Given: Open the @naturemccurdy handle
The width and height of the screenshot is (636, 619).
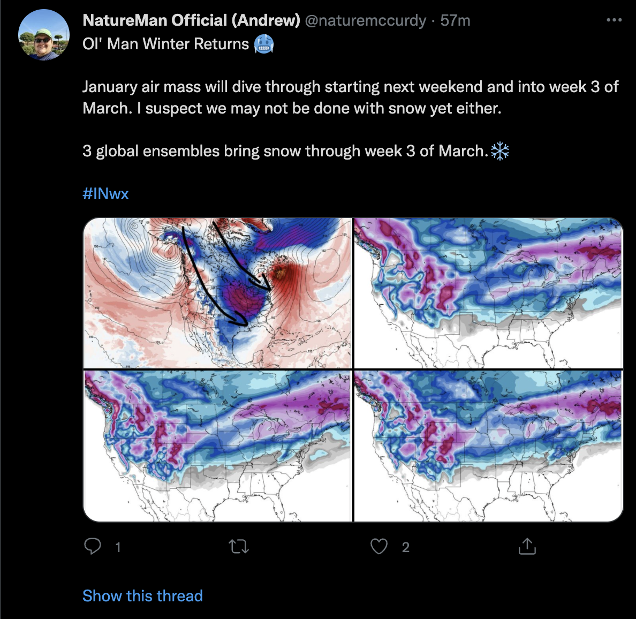Looking at the screenshot, I should (366, 20).
